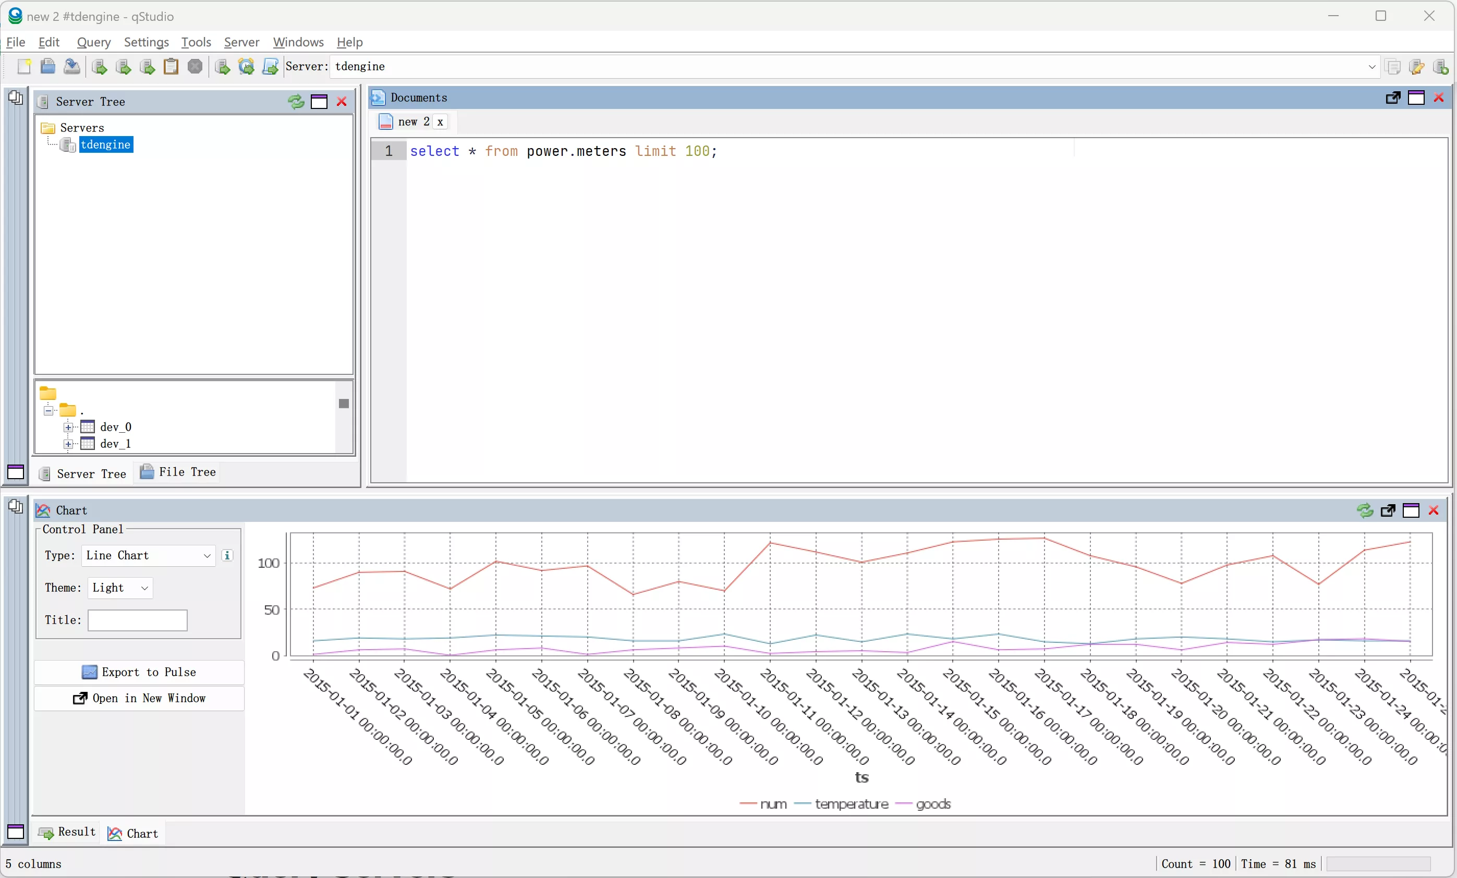Click Open in New Window button
Viewport: 1457px width, 878px height.
pos(139,698)
